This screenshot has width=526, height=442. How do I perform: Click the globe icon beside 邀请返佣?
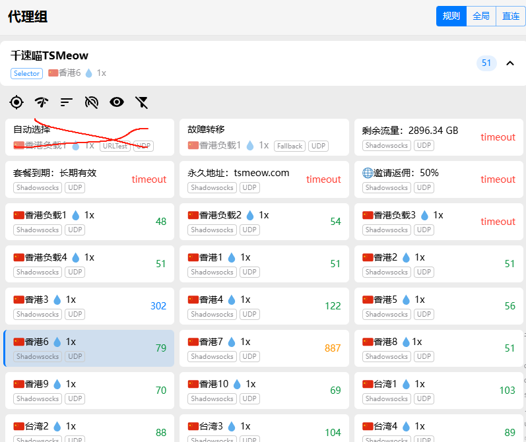click(x=368, y=173)
